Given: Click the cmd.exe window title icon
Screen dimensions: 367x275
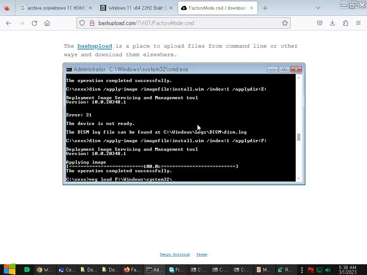Looking at the screenshot, I should pyautogui.click(x=69, y=69).
